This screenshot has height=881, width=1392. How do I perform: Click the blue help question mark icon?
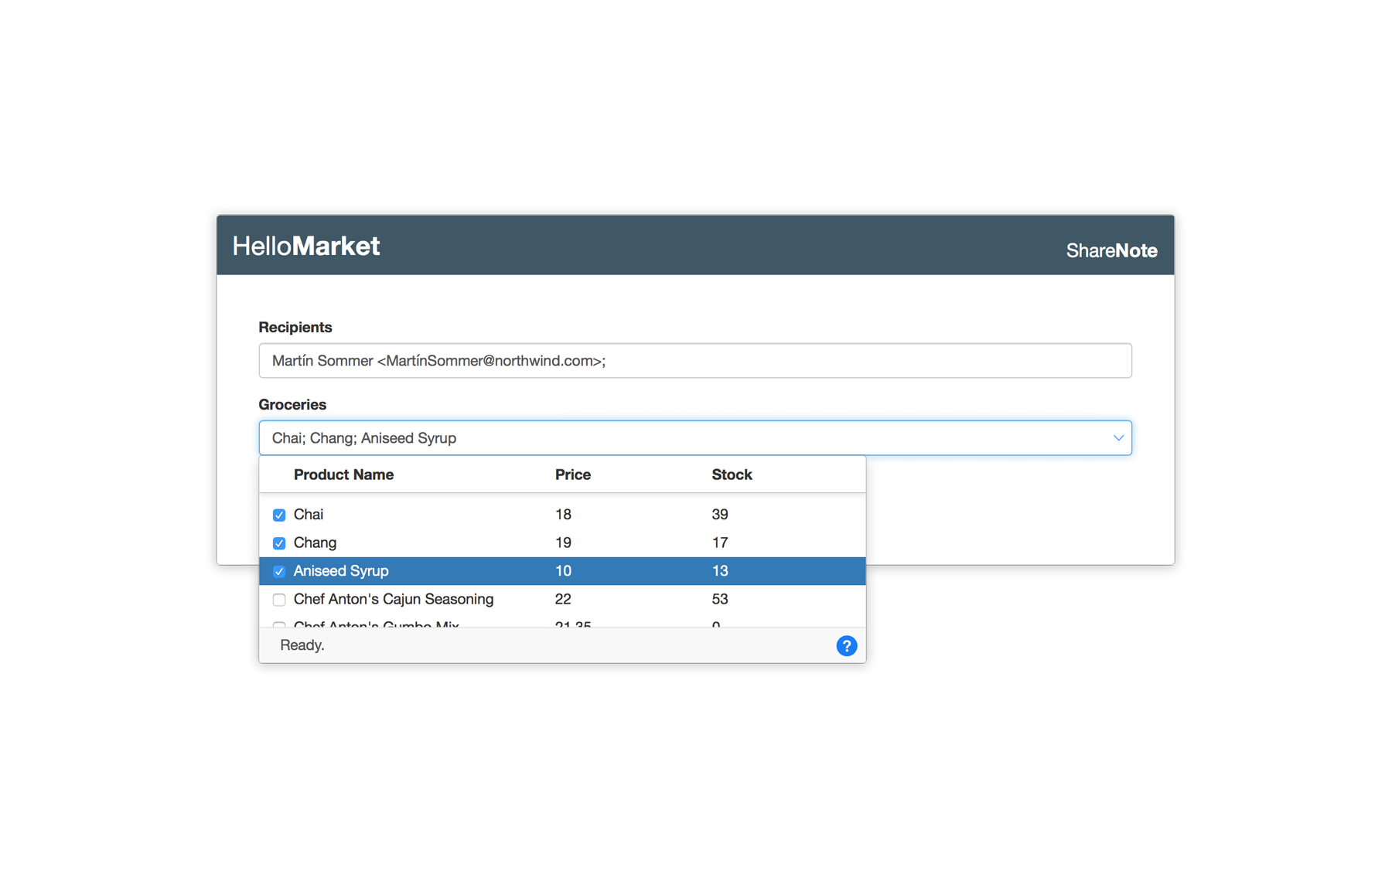pyautogui.click(x=846, y=646)
